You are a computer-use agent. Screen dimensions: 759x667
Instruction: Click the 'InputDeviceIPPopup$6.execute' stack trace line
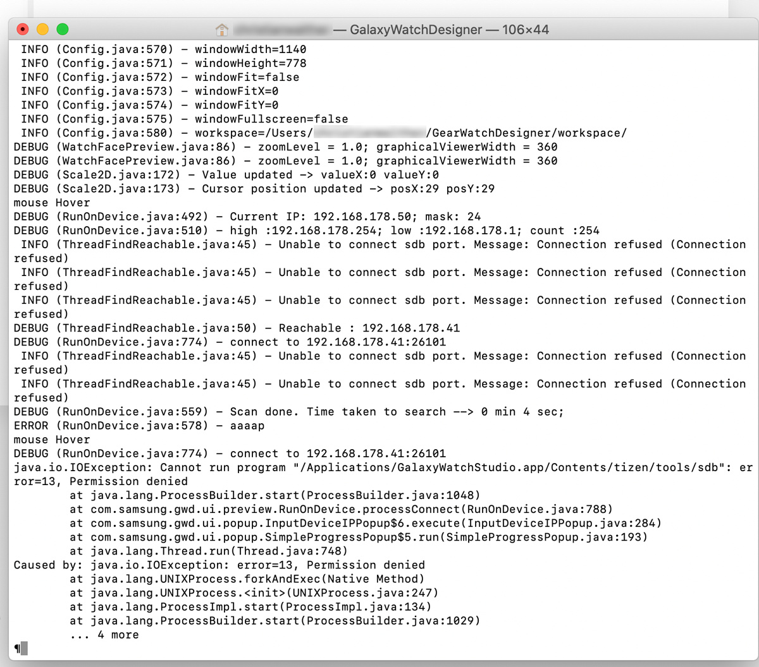[366, 523]
